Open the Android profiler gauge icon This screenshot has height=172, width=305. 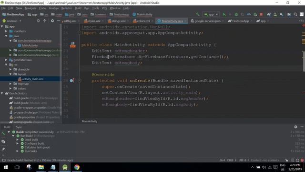coord(249,14)
